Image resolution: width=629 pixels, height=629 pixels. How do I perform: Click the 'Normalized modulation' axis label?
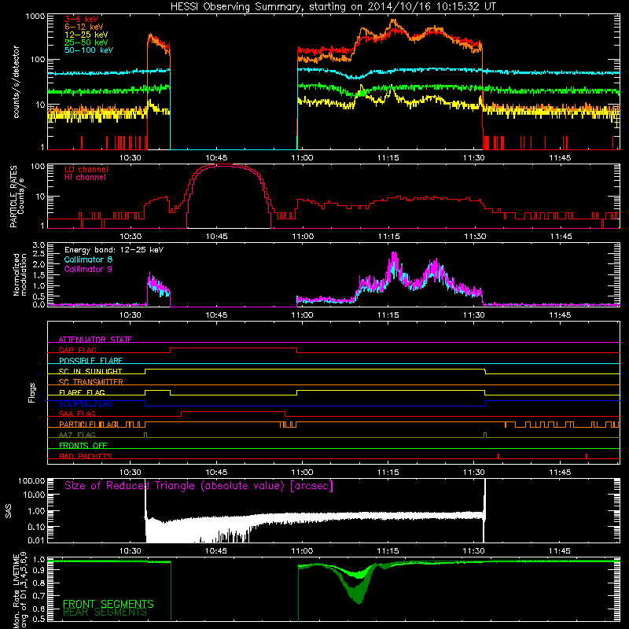pos(20,274)
